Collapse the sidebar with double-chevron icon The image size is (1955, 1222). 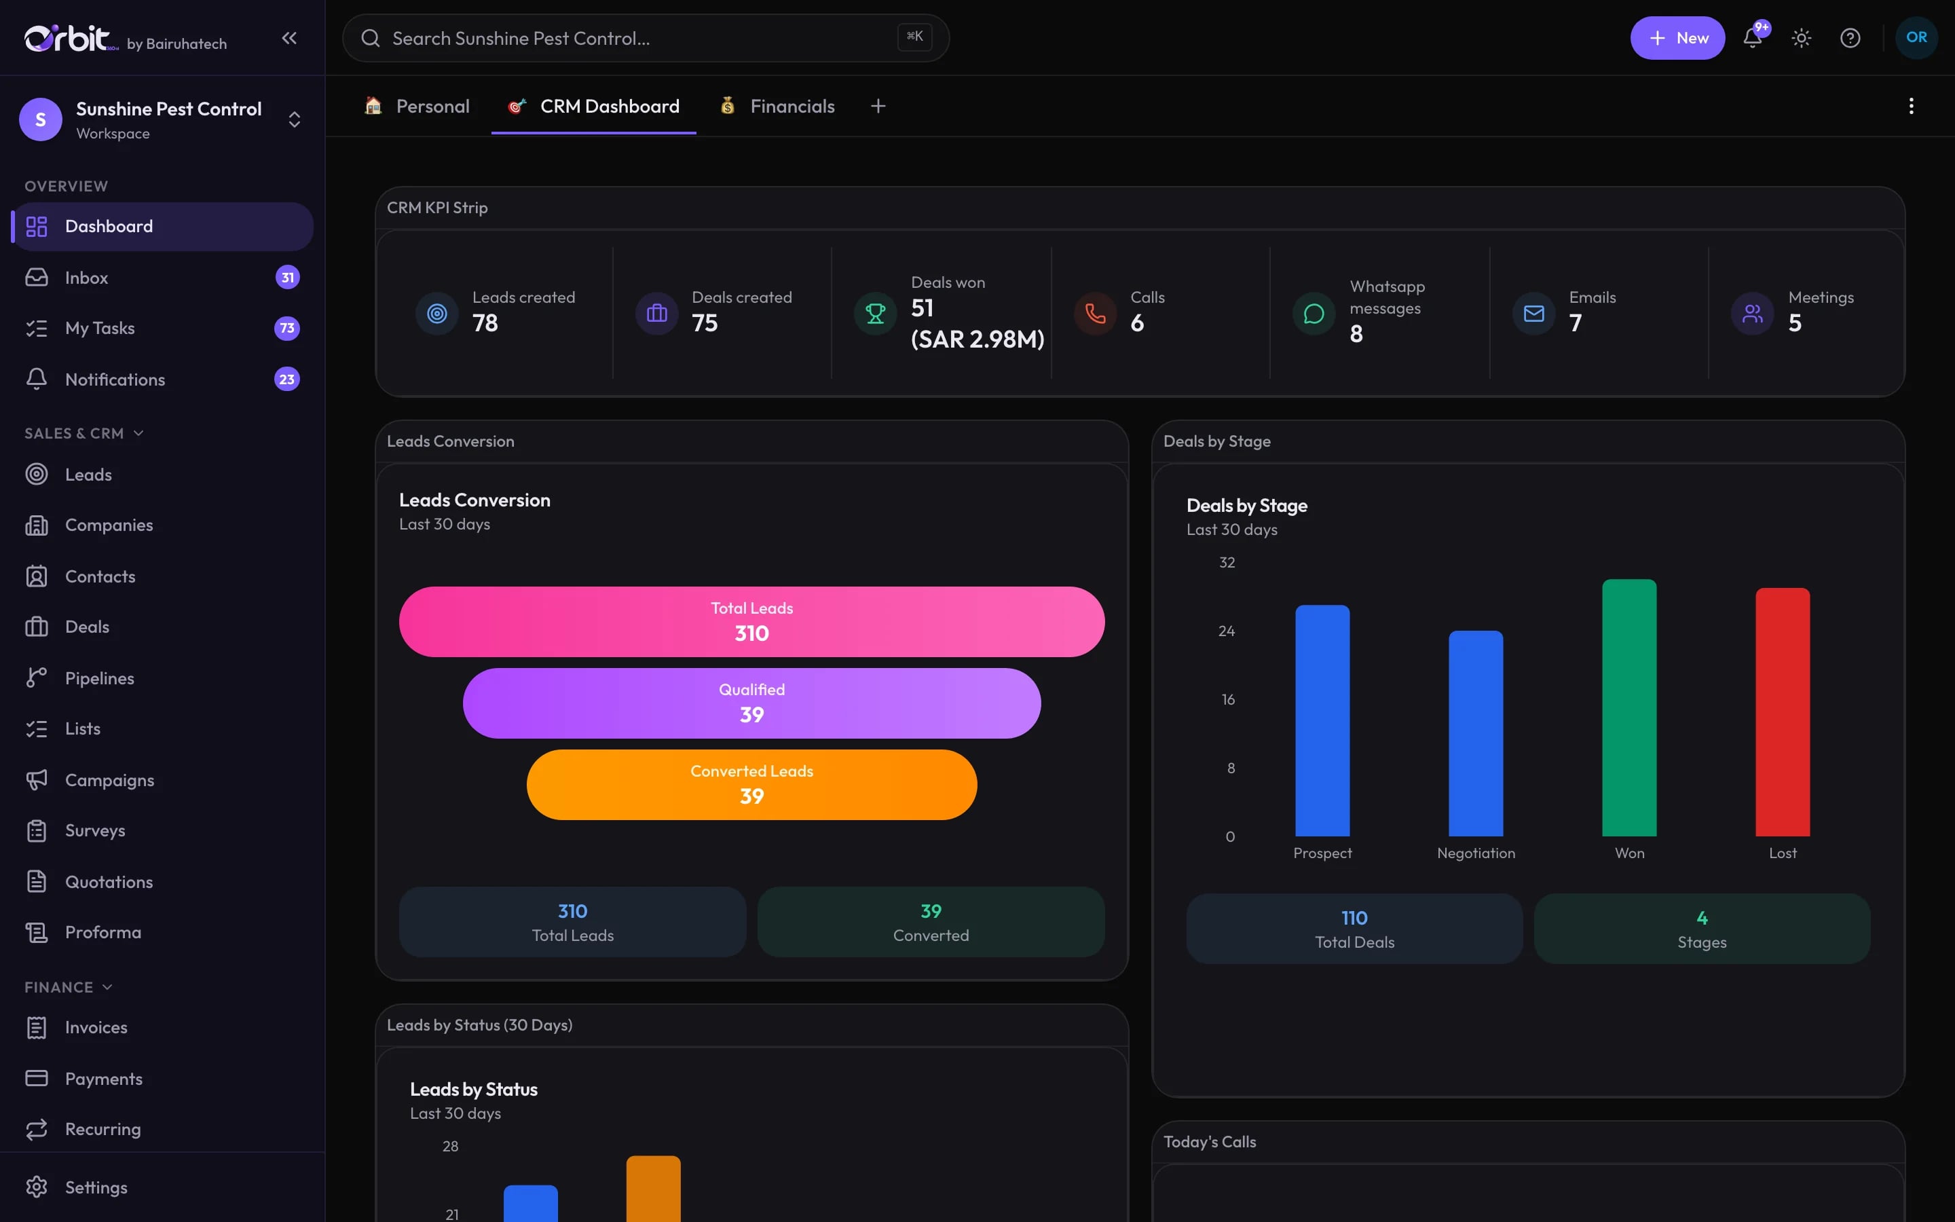289,38
